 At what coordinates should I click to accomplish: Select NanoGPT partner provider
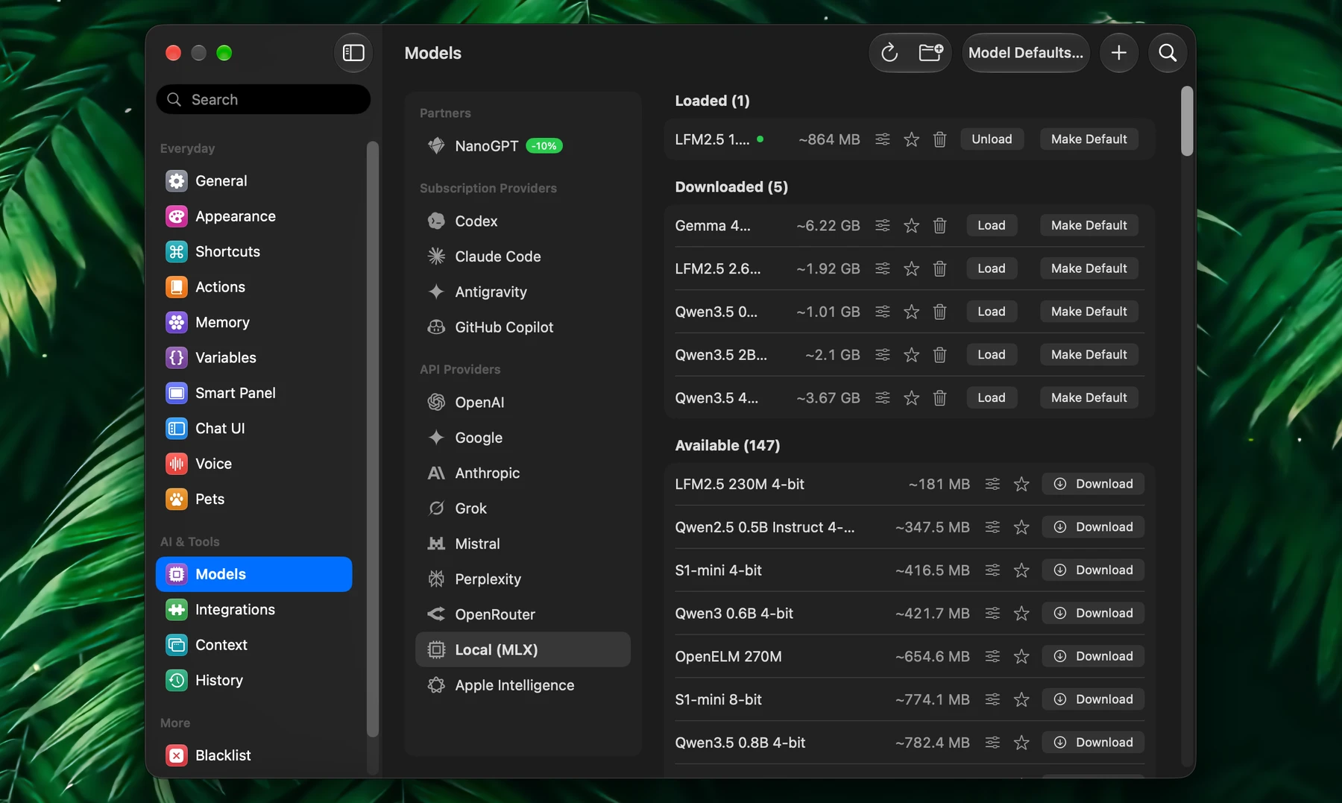click(523, 146)
